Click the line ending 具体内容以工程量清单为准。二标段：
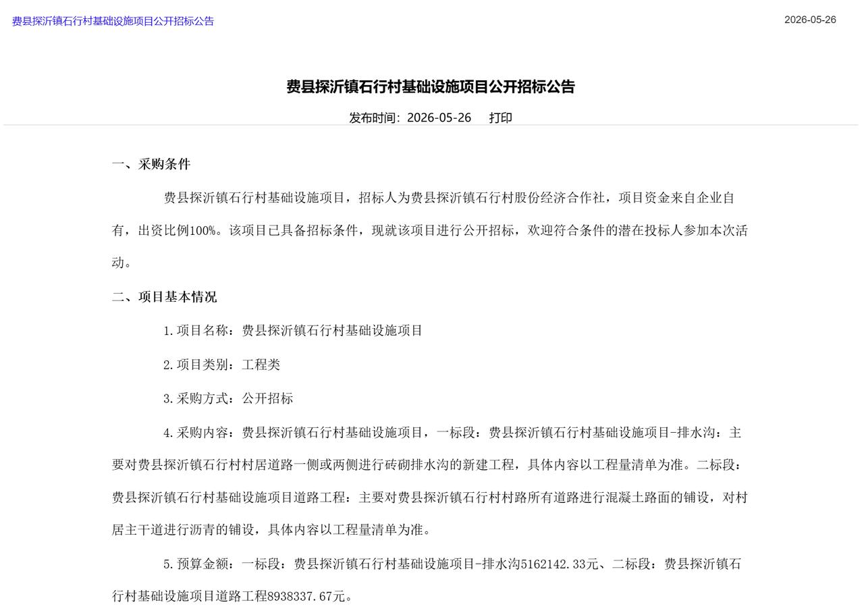This screenshot has height=615, width=864. 427,465
